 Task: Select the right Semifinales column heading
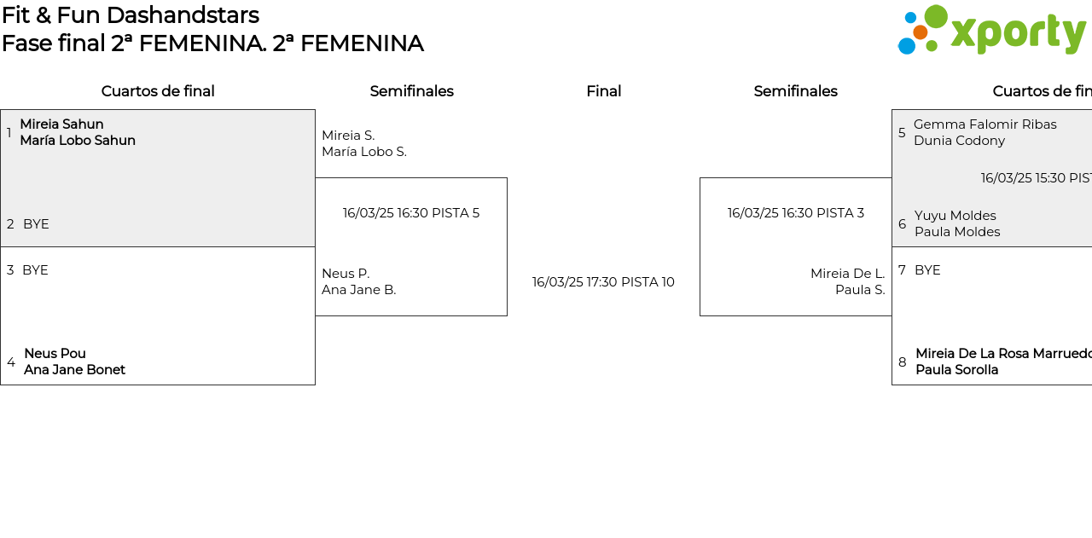point(795,91)
